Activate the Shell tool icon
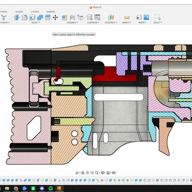This screenshot has width=192, height=192. click(x=32, y=17)
